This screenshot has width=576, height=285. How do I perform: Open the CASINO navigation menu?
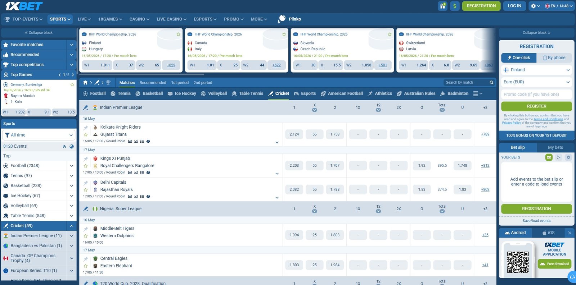139,19
